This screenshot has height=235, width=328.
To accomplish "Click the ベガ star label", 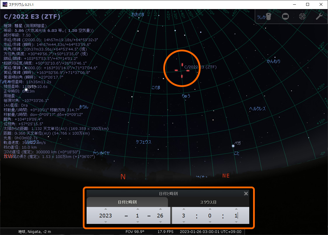I will tap(238, 143).
